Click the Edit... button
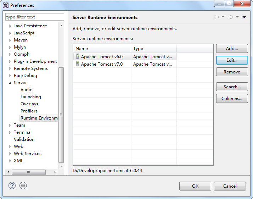Viewport: 253px width, 199px height. (232, 60)
